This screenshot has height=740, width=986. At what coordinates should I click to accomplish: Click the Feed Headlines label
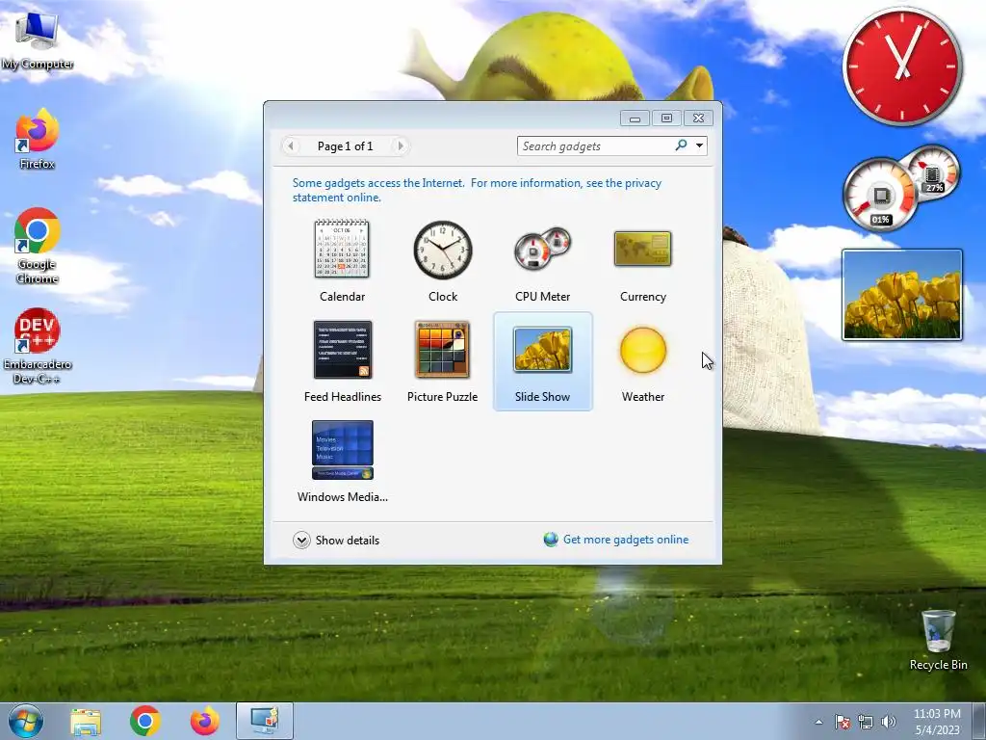point(343,396)
